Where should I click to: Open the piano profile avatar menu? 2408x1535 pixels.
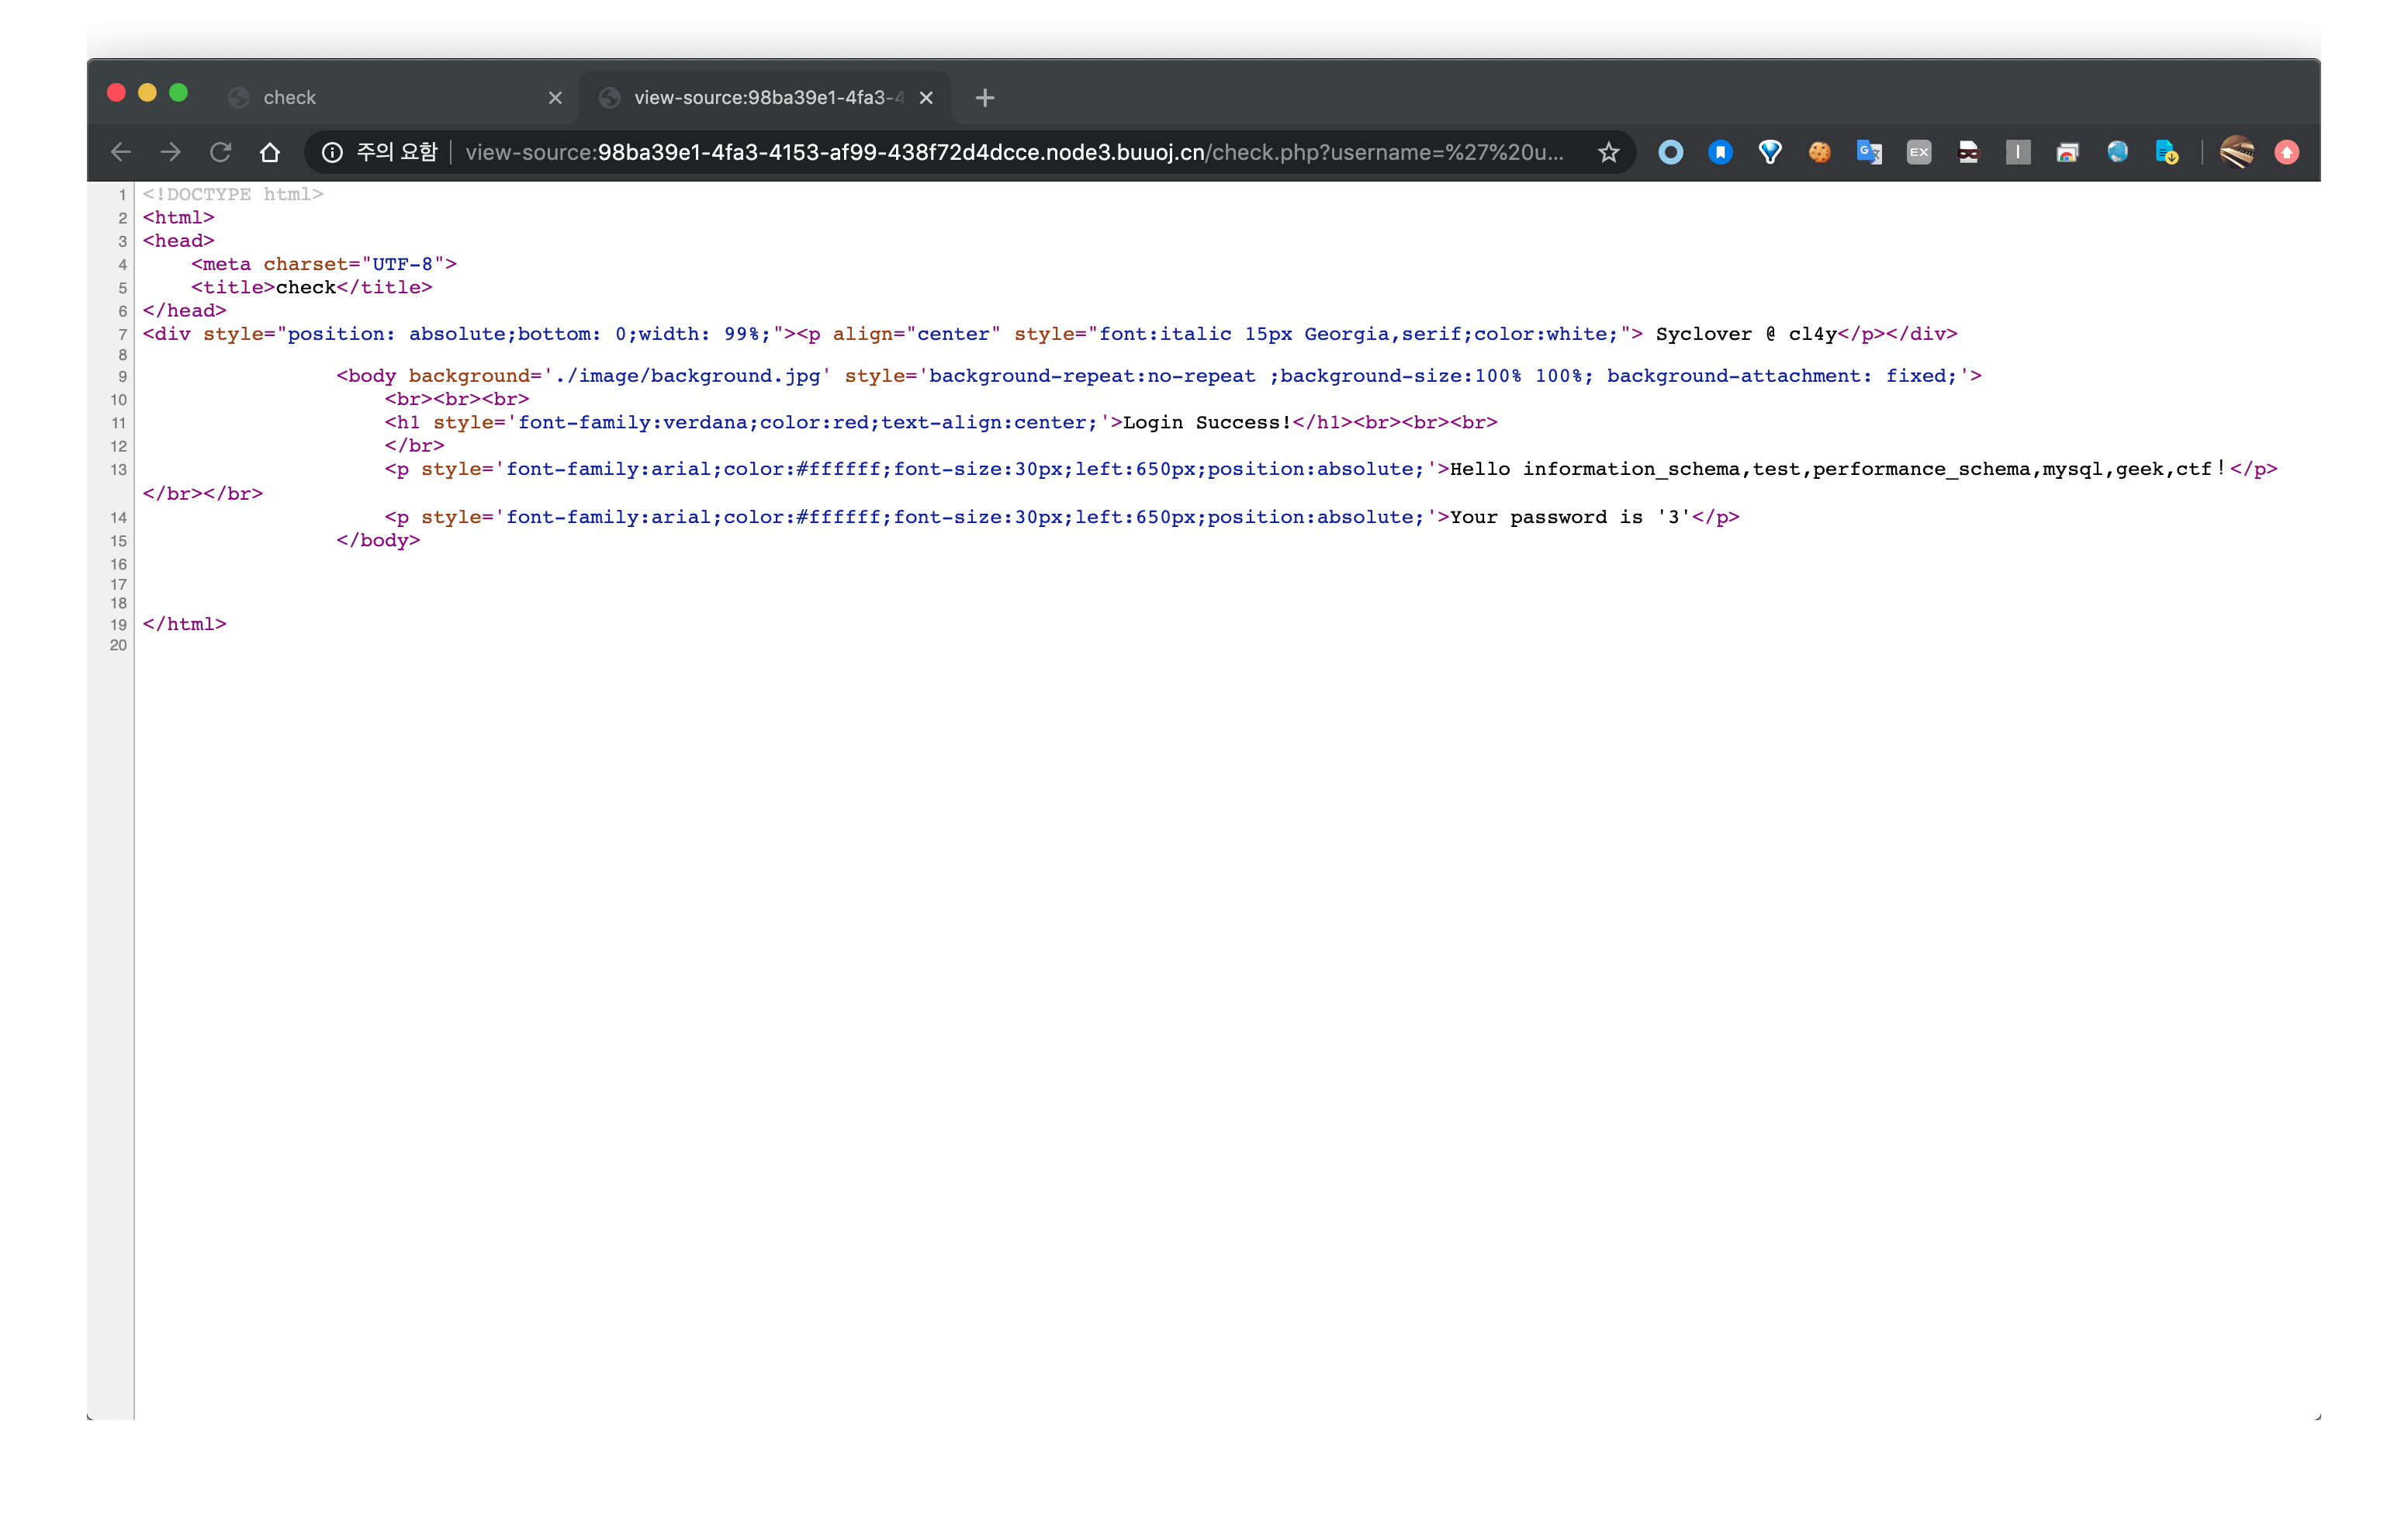[2237, 152]
